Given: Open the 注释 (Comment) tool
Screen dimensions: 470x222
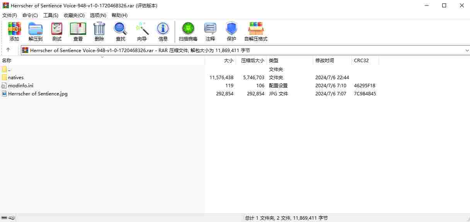Looking at the screenshot, I should point(210,29).
